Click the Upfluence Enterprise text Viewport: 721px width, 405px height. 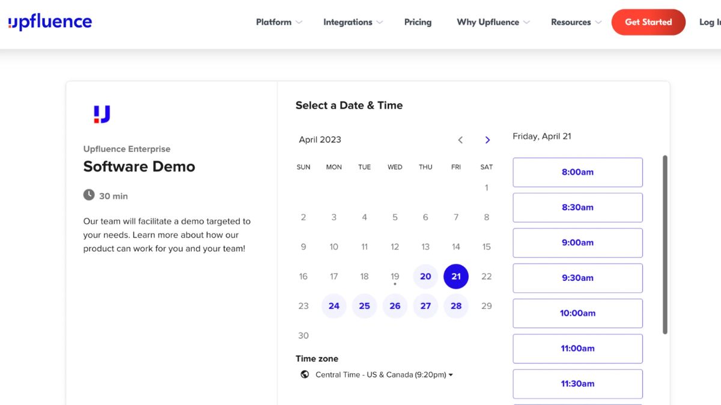pos(127,149)
